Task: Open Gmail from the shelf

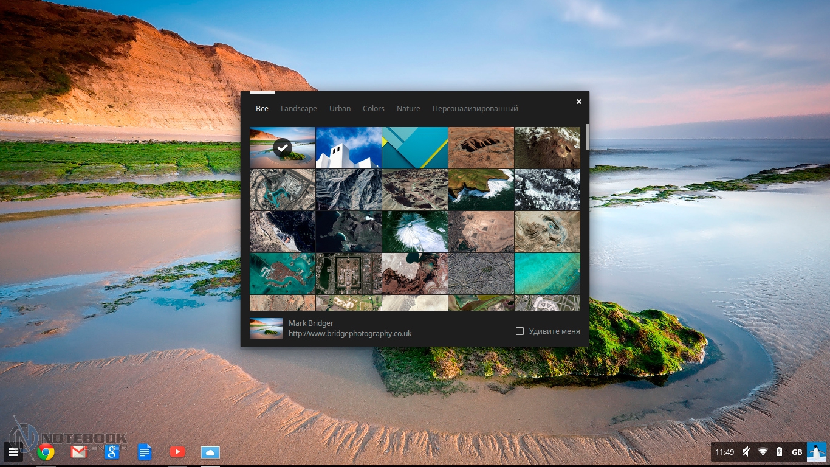Action: (x=78, y=452)
